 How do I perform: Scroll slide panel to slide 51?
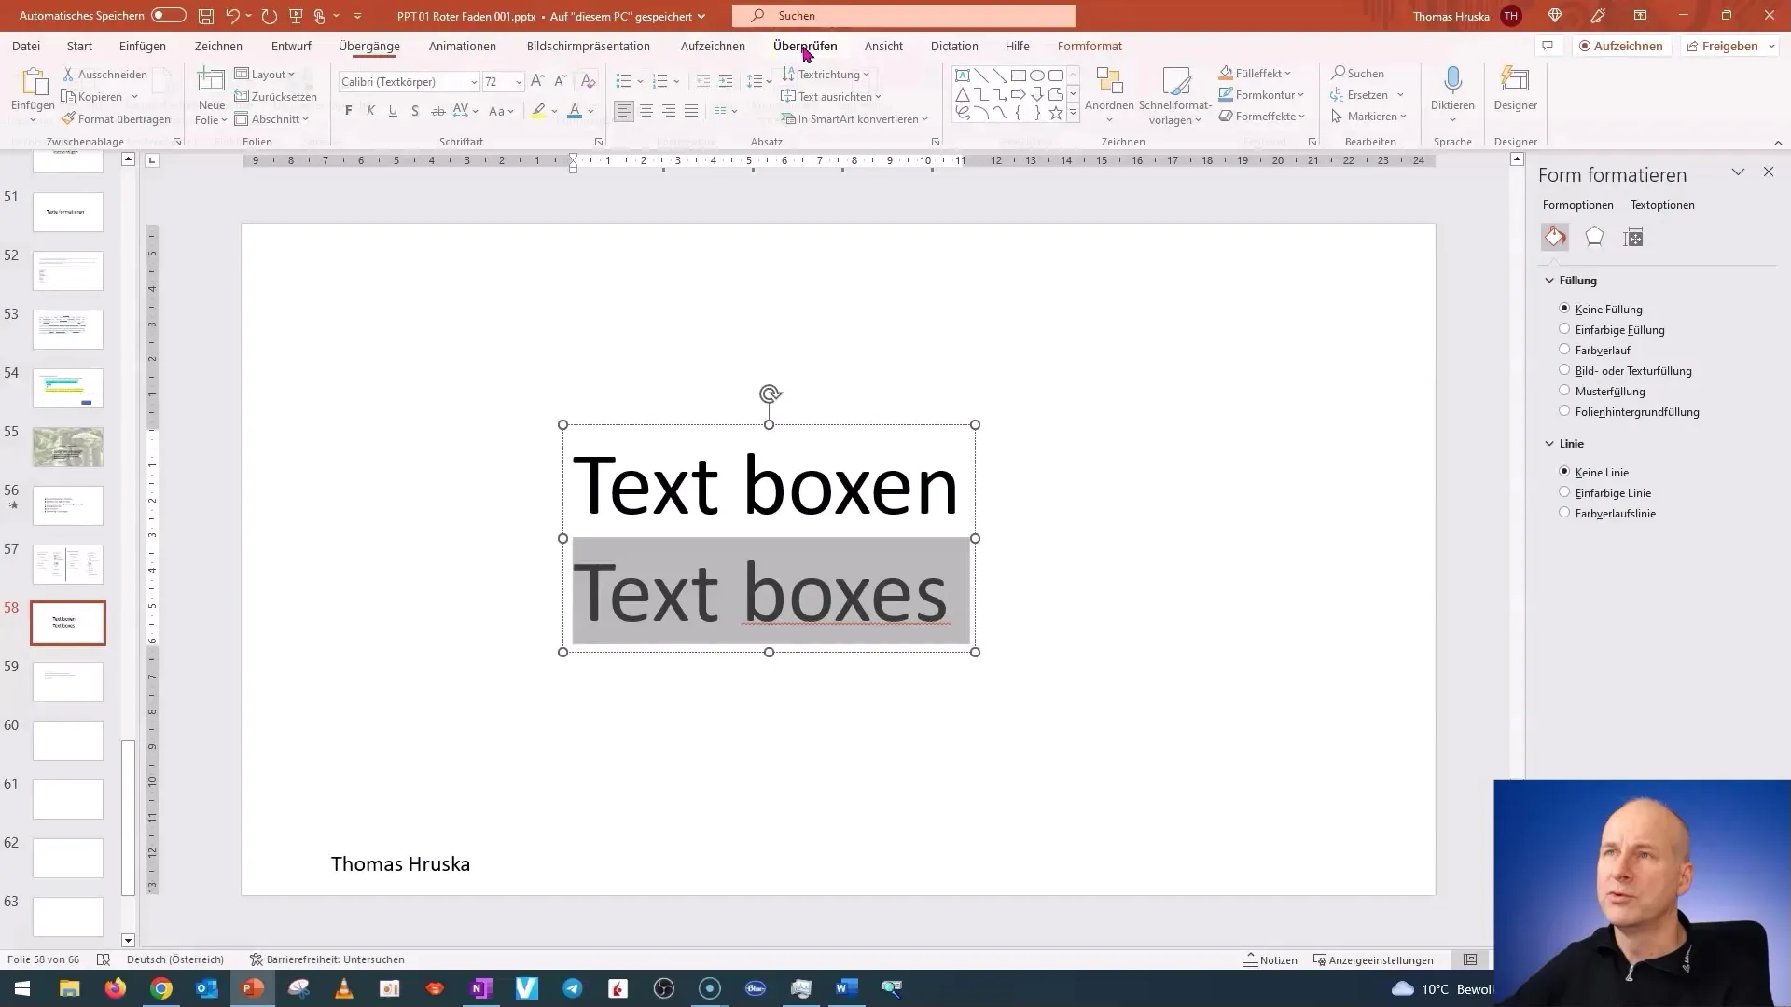68,212
